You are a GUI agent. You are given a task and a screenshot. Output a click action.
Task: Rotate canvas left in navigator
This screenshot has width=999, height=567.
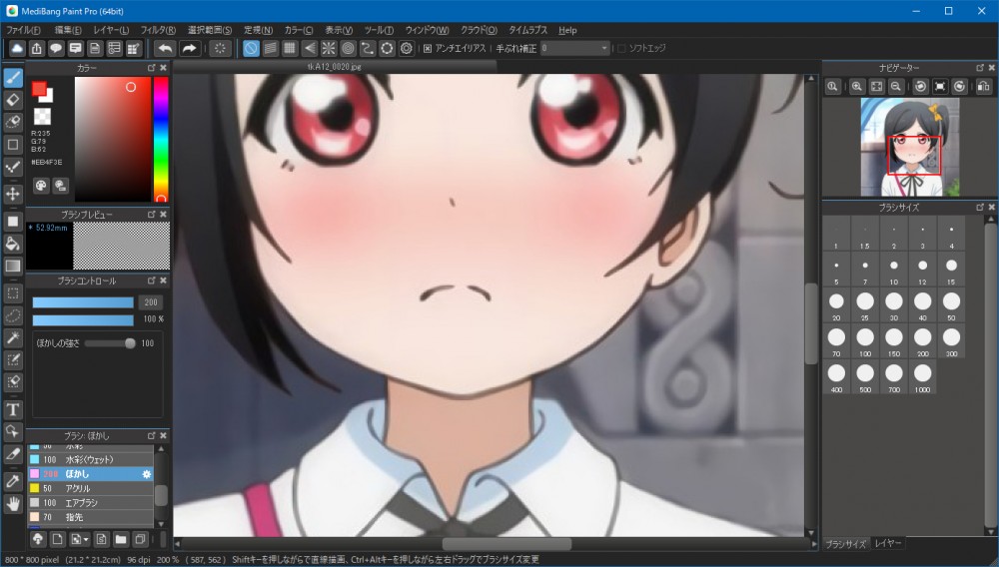pos(920,87)
